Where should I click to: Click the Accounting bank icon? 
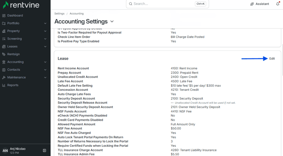click(4, 62)
